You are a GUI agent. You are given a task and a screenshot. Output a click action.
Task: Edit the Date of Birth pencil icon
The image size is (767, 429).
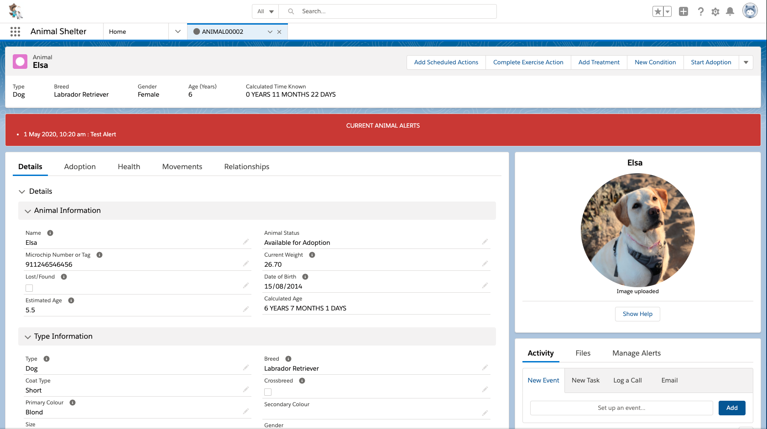(x=485, y=285)
